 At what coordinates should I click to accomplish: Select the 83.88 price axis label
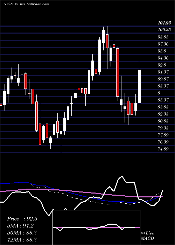tap(163, 107)
